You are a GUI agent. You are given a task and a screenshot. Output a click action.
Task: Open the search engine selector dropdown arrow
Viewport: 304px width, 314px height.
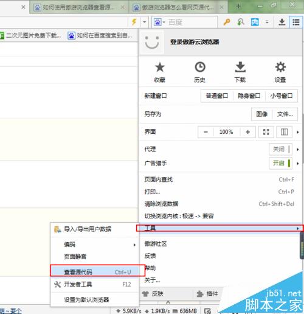click(164, 22)
